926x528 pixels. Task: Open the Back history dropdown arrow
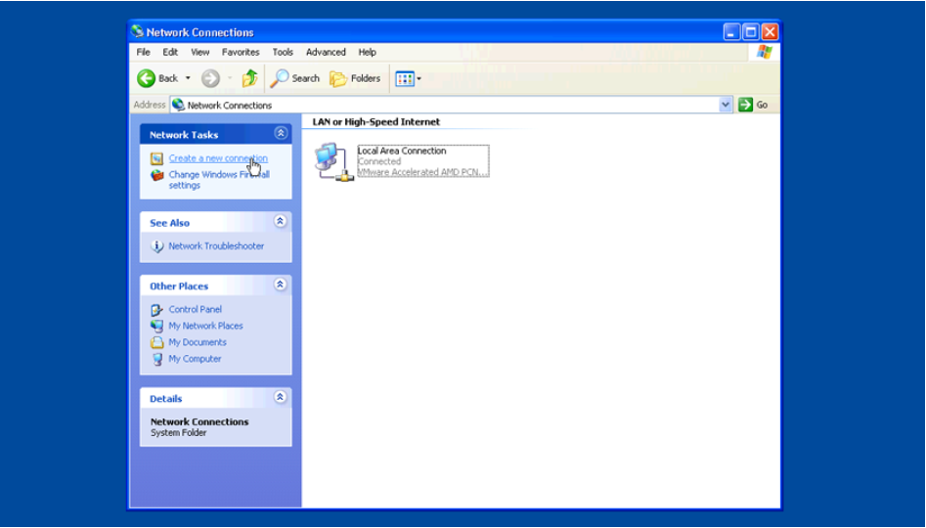188,78
